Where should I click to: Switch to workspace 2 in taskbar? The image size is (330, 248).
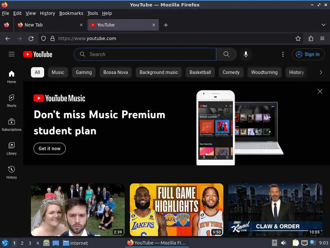tap(22, 243)
